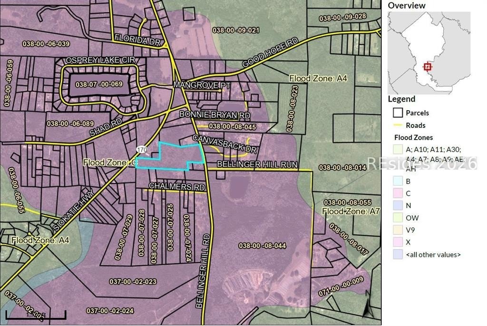
Task: Click the Flood Zones legend subheading
Action: pyautogui.click(x=413, y=137)
